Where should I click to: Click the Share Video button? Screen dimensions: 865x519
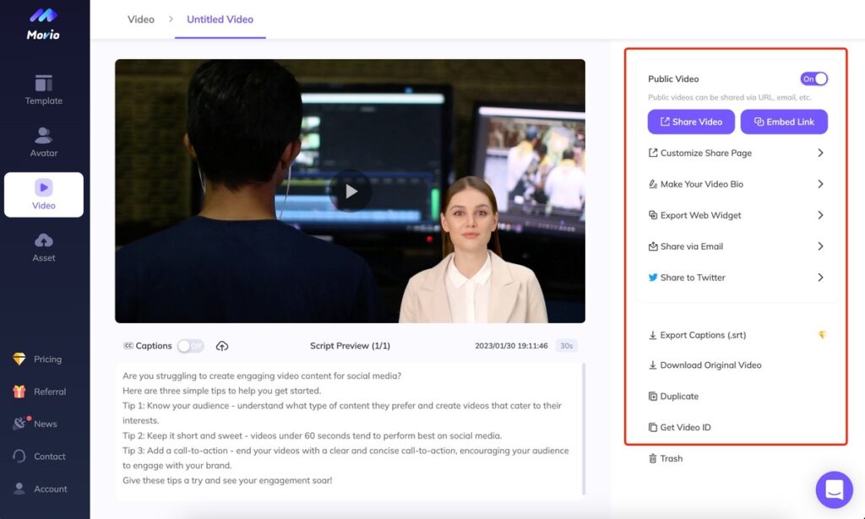(691, 122)
